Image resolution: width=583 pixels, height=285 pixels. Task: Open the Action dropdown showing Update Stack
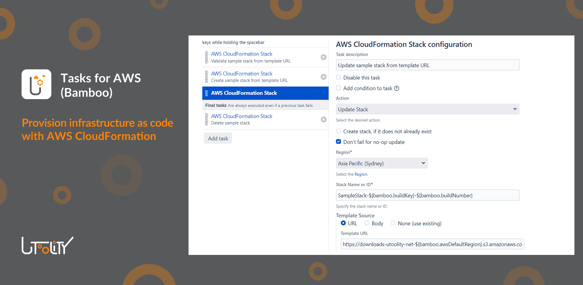tap(427, 109)
